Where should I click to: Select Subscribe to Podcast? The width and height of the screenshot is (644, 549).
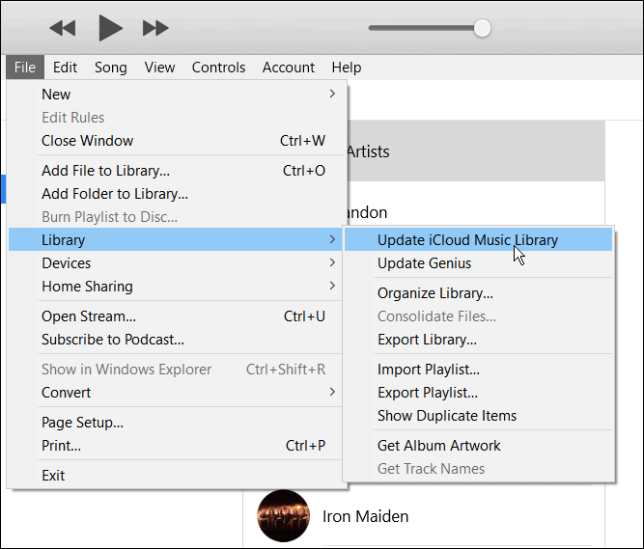tap(177, 340)
